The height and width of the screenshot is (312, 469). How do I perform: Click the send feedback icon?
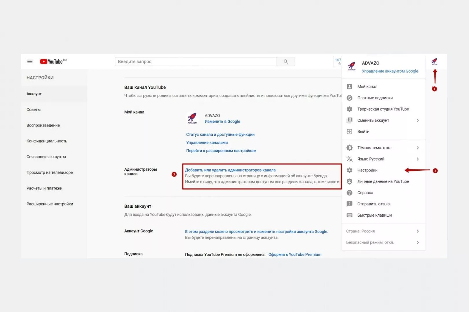[x=350, y=204]
